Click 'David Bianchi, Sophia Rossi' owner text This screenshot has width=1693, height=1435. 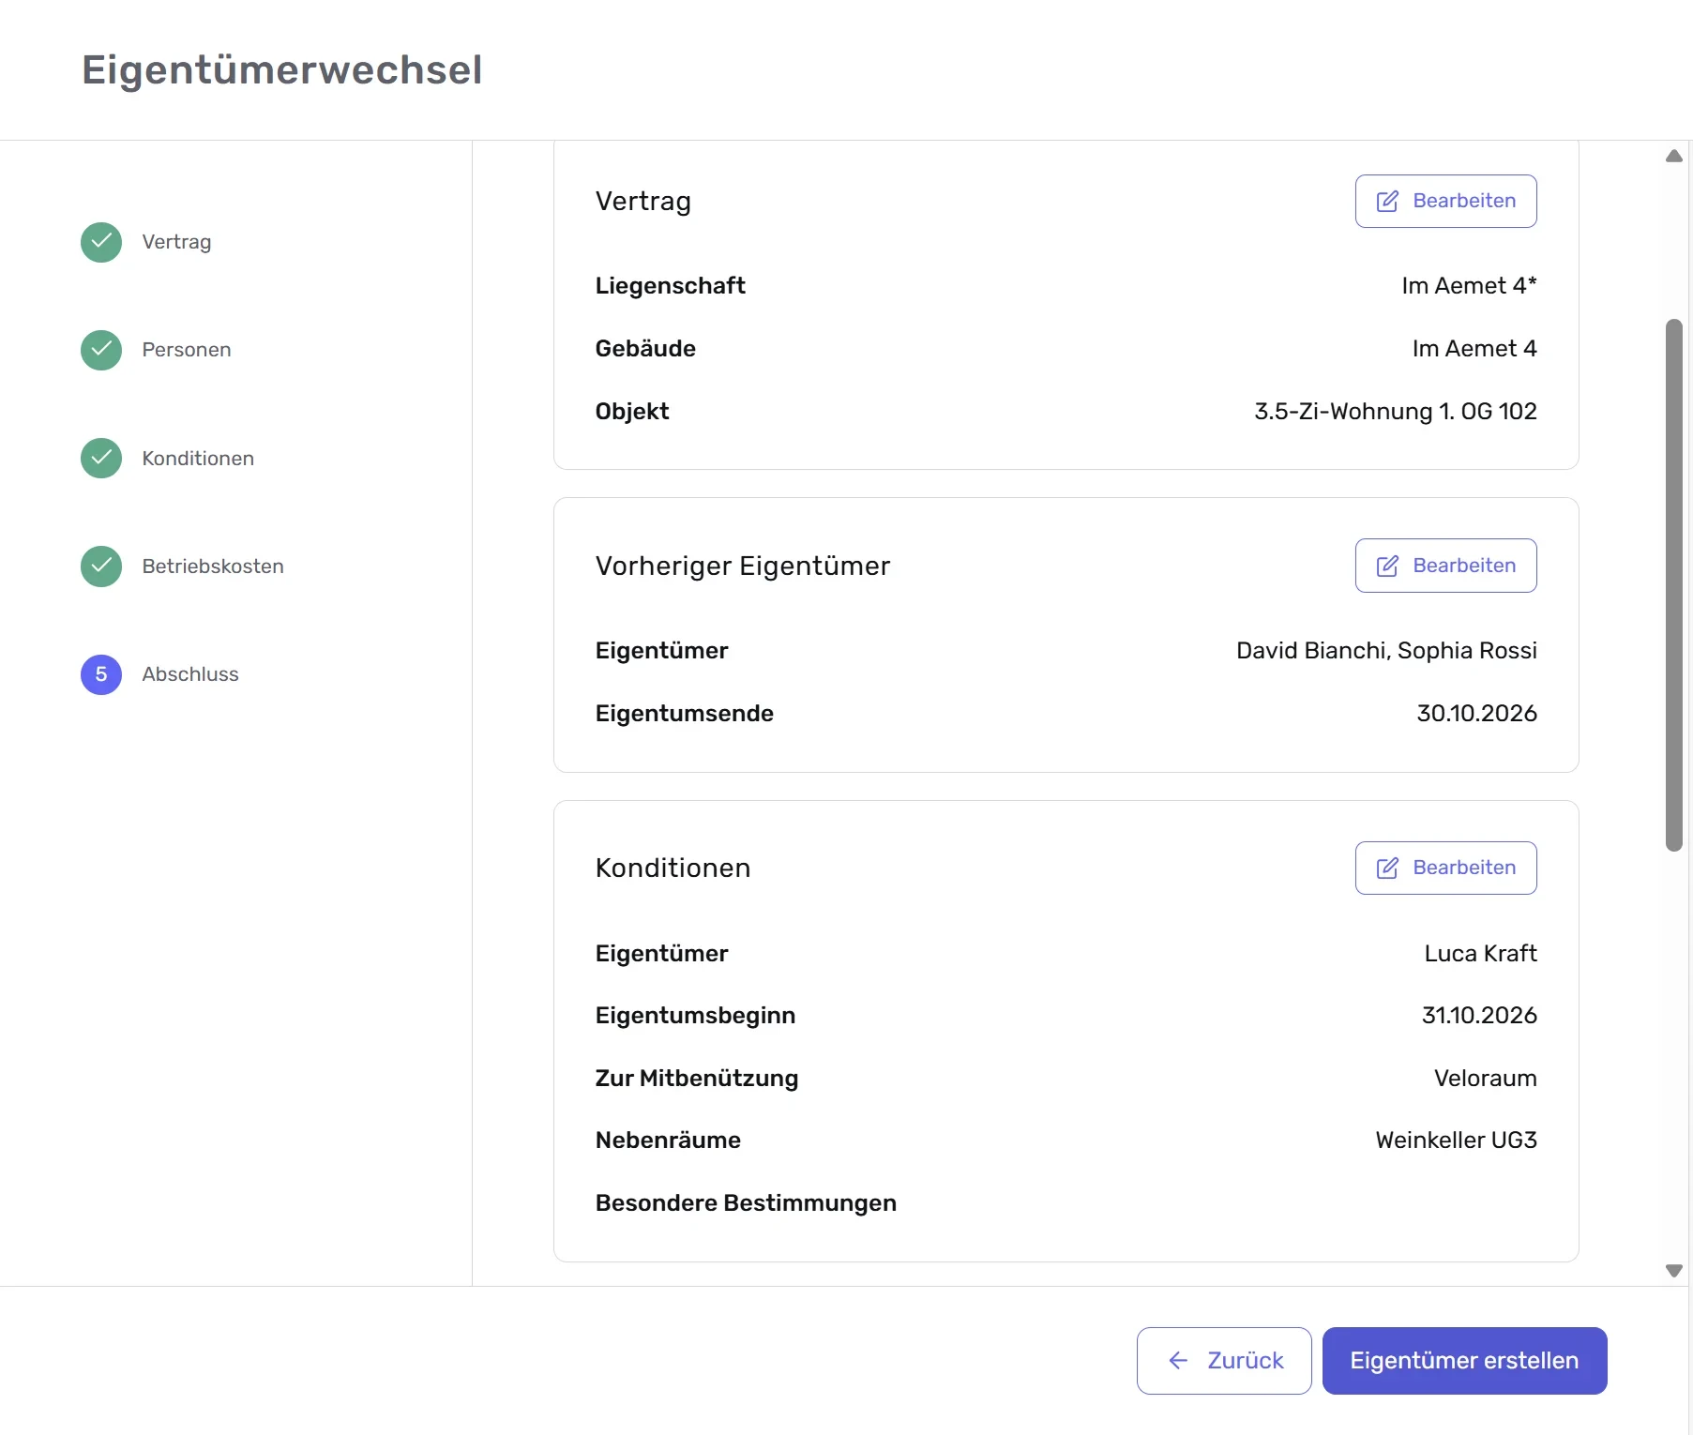point(1386,651)
